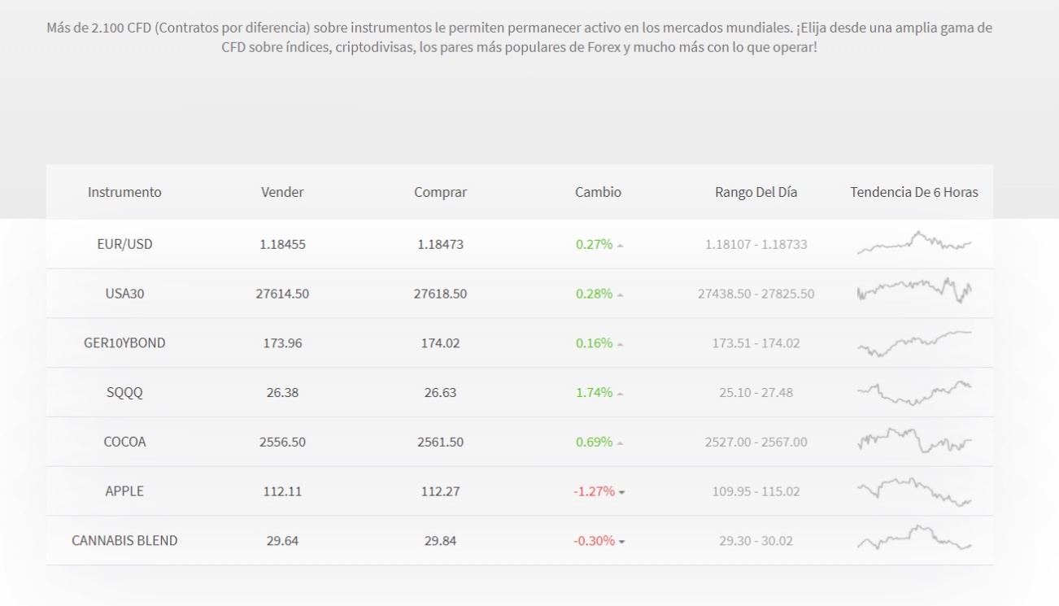Open the USA30 trend chart thumbnail
This screenshot has width=1059, height=606.
click(x=913, y=294)
